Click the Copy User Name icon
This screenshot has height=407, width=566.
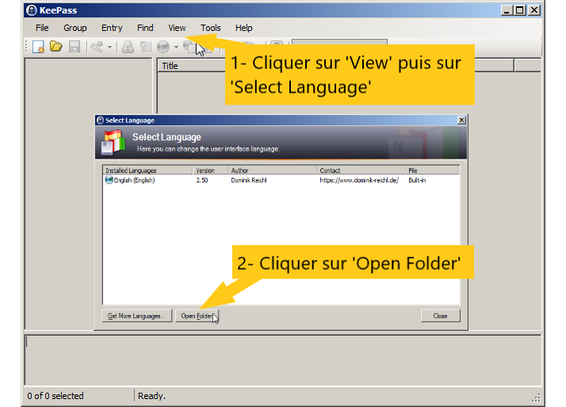tap(128, 47)
